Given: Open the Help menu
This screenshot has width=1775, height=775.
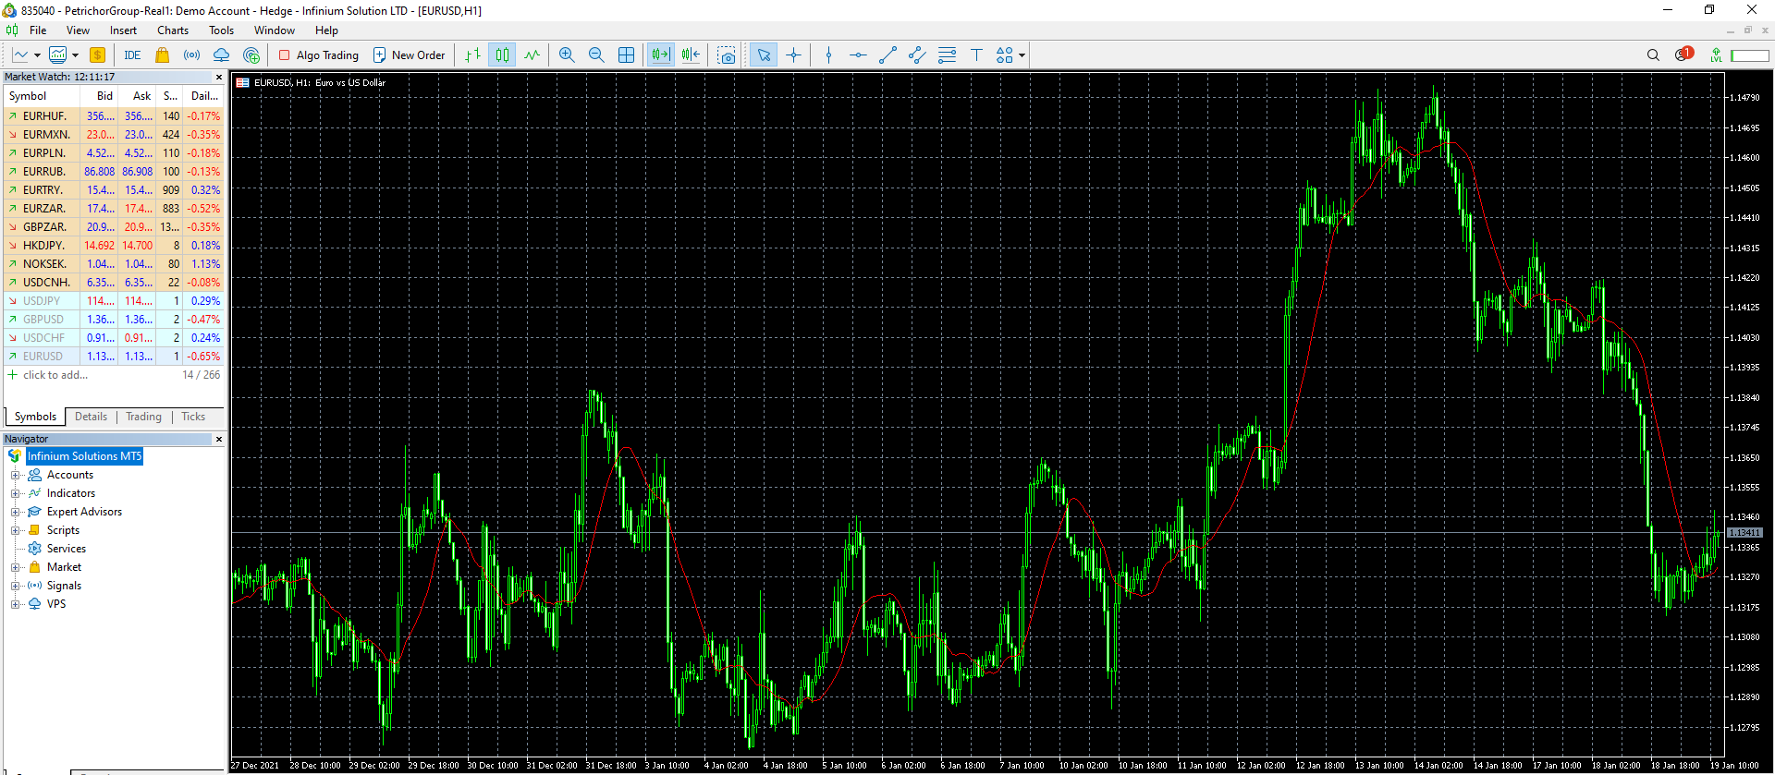Looking at the screenshot, I should click(326, 30).
